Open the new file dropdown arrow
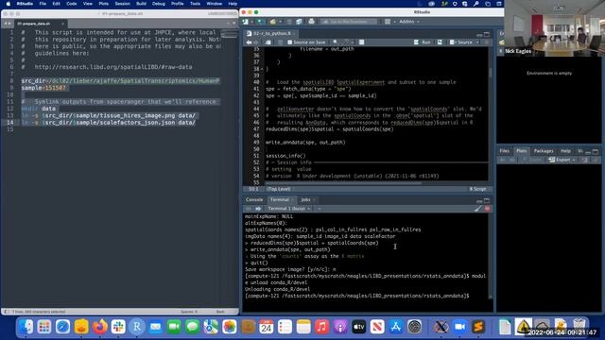Image resolution: width=605 pixels, height=340 pixels. [x=252, y=22]
